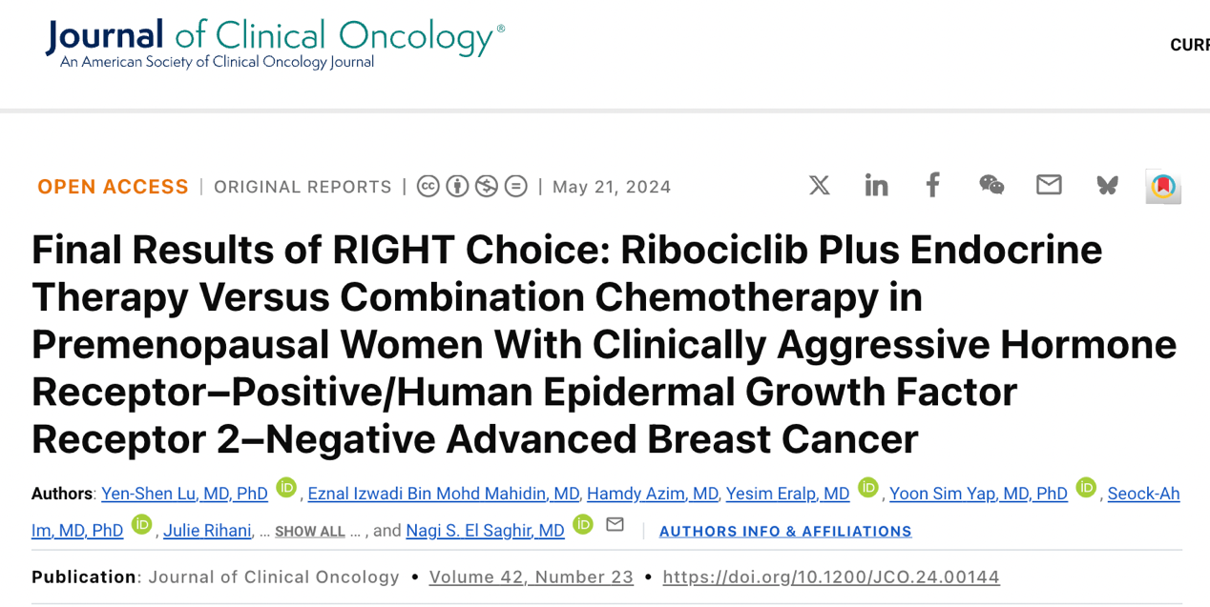
Task: Open Volume 42, Number 23 issue link
Action: tap(532, 577)
